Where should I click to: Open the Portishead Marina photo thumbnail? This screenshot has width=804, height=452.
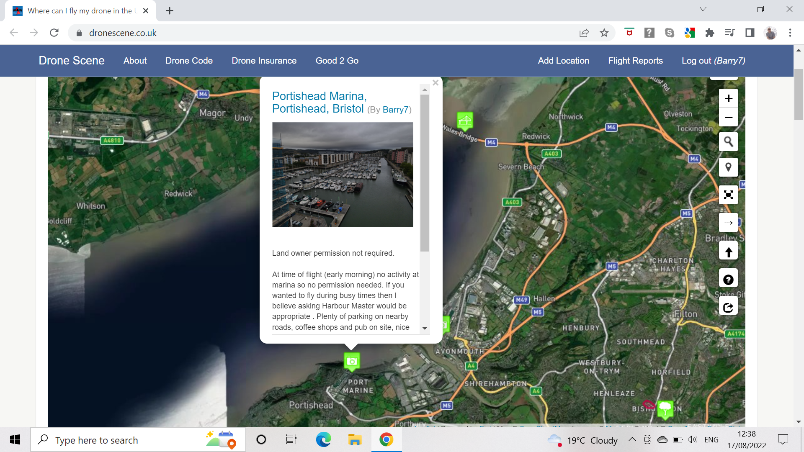click(343, 175)
